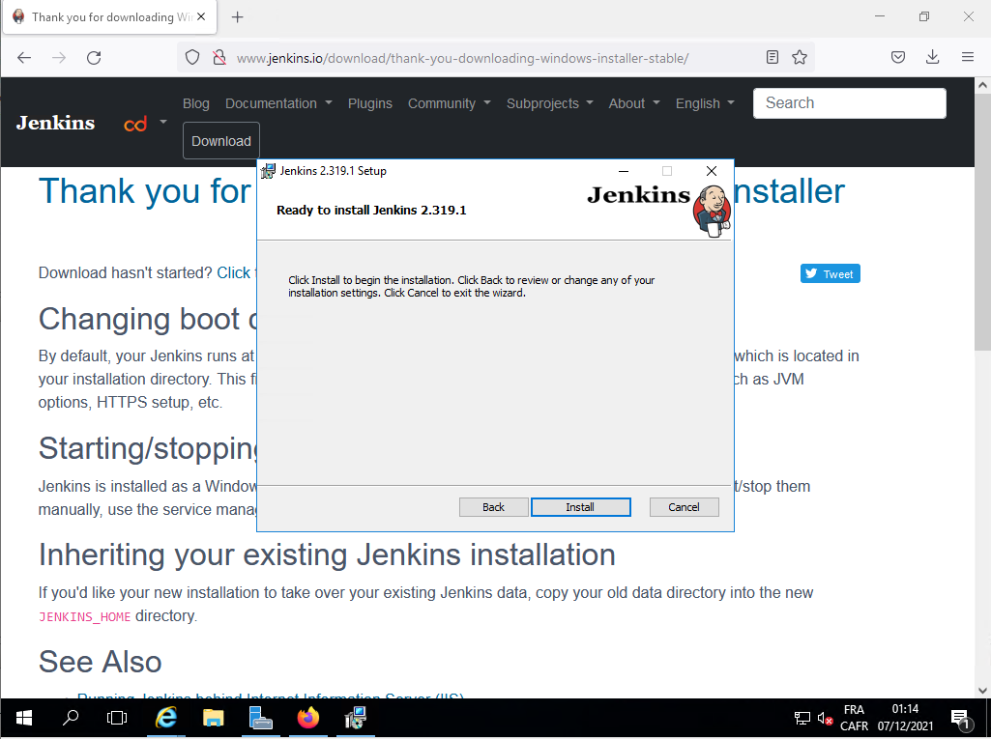The height and width of the screenshot is (739, 991).
Task: Toggle reader view in the address bar
Action: point(772,58)
